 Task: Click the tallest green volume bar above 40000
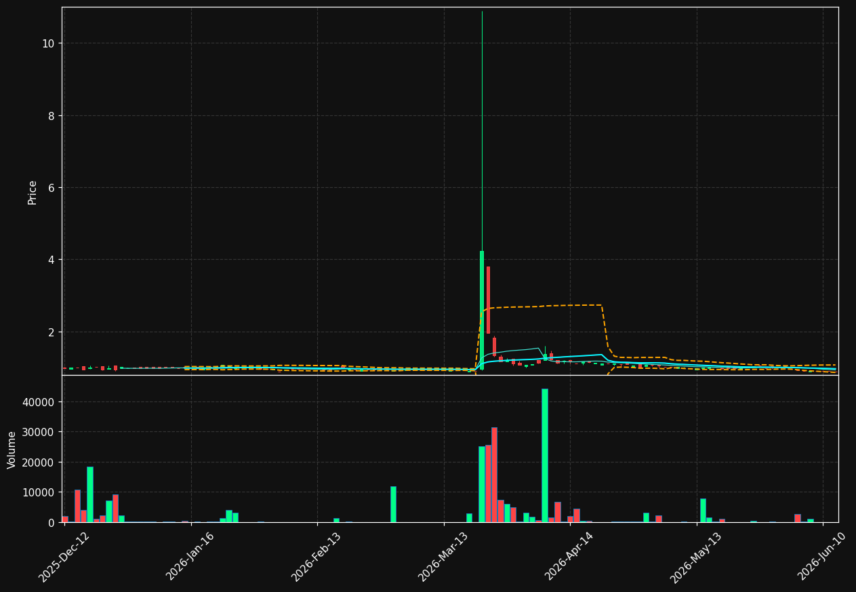click(x=545, y=455)
